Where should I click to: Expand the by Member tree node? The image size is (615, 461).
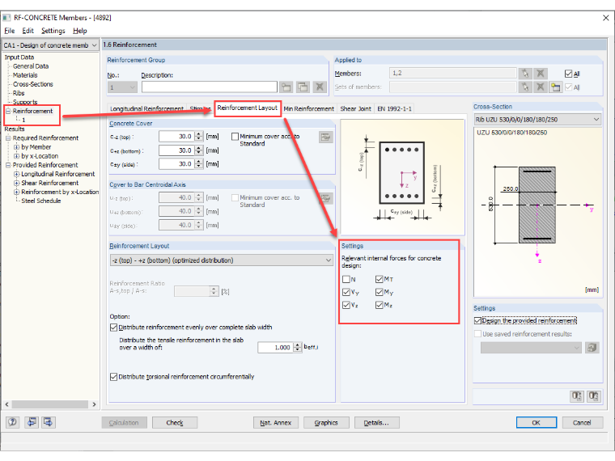16,147
